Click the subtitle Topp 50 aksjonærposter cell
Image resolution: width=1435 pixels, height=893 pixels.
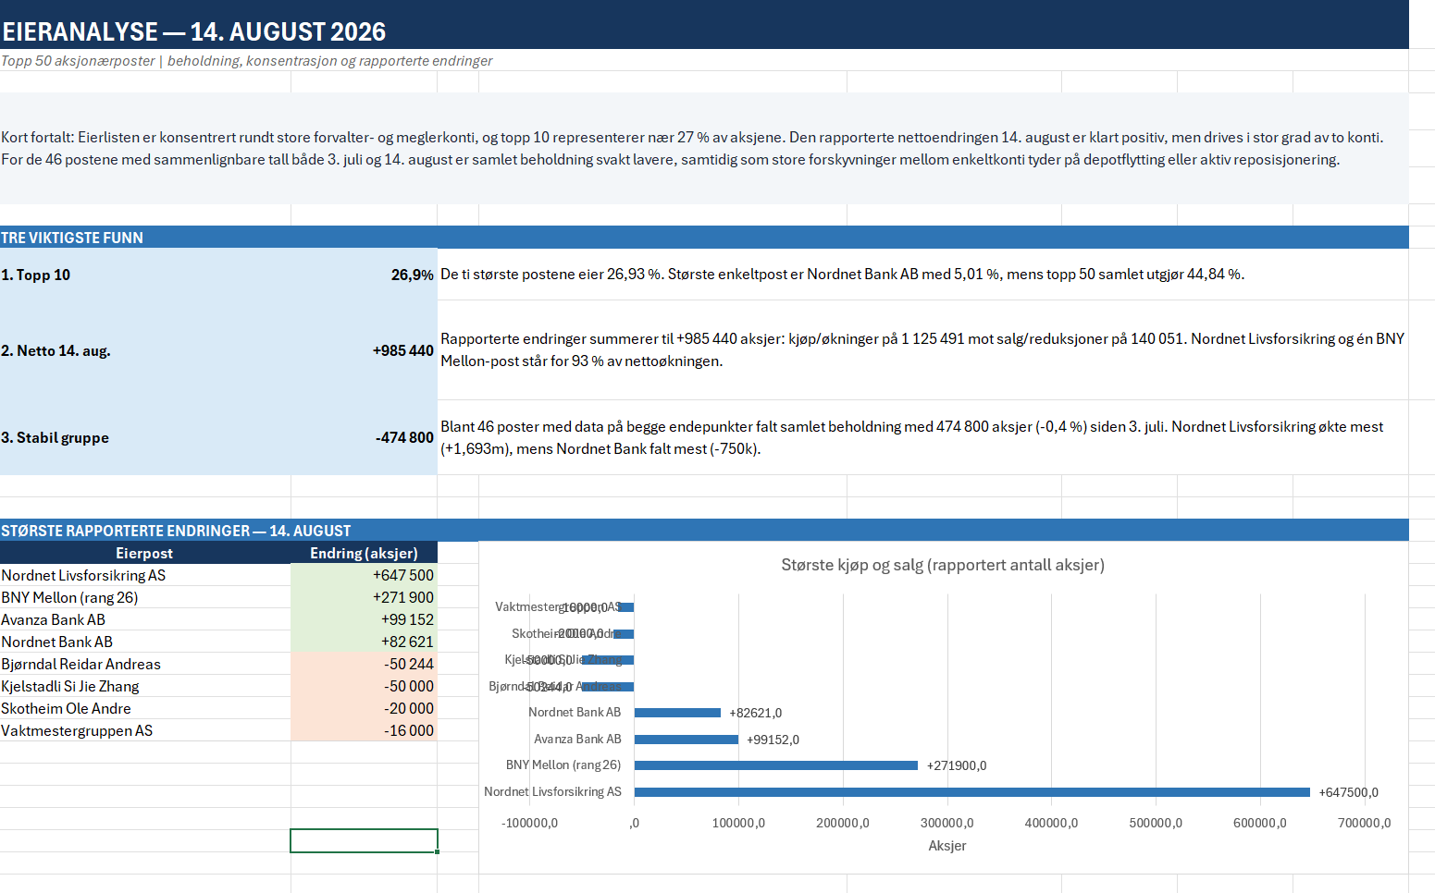[246, 61]
